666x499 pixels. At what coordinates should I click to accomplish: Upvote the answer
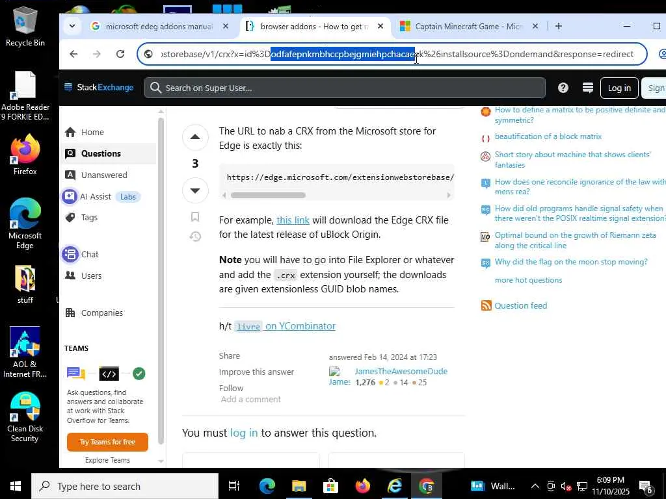point(195,136)
